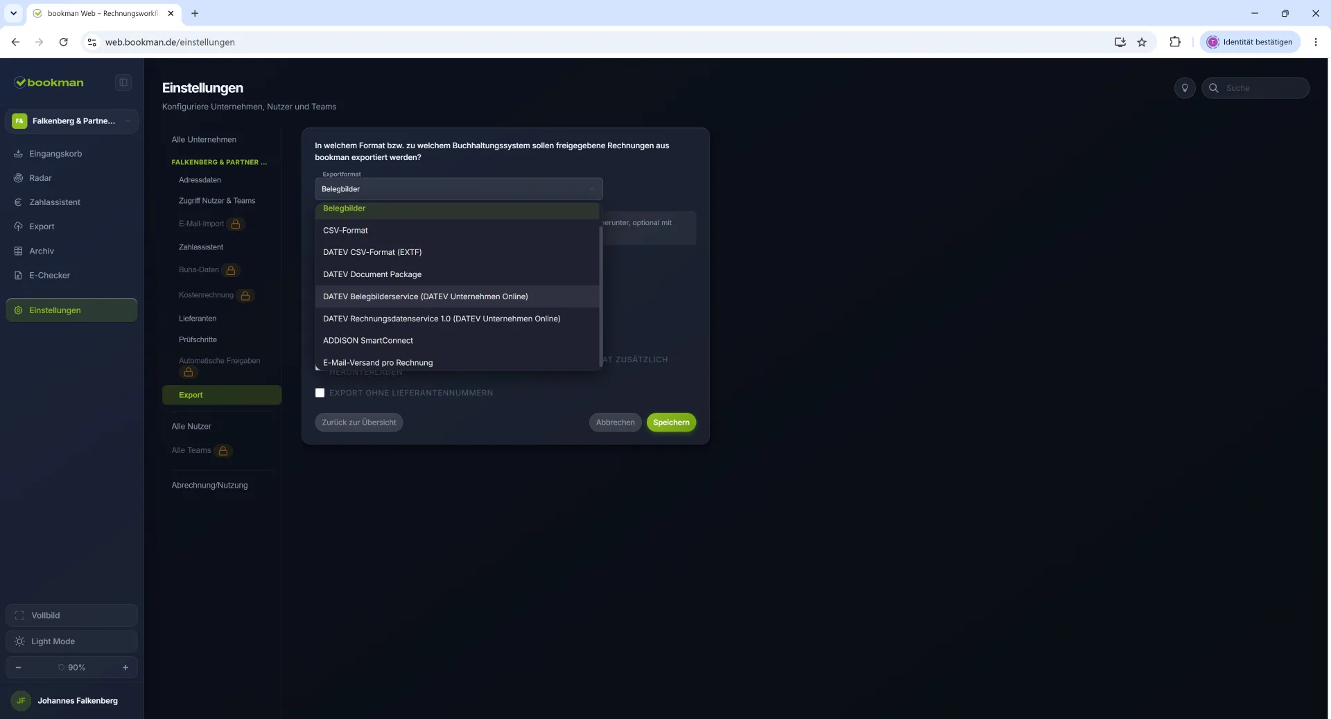The width and height of the screenshot is (1331, 719).
Task: Choose DATEV Belegbilderservice option
Action: point(457,296)
